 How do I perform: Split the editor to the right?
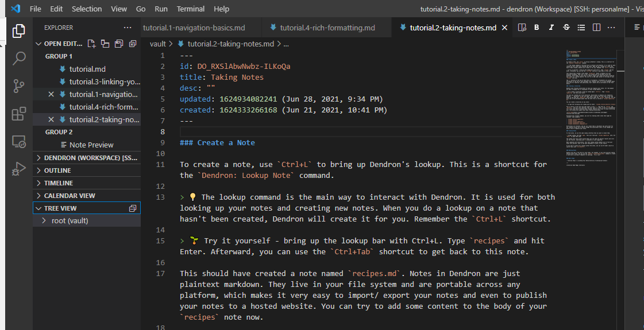596,28
